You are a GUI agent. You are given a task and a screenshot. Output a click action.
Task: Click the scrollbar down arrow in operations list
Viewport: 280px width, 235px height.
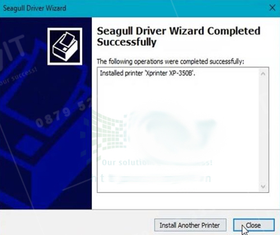[263, 186]
